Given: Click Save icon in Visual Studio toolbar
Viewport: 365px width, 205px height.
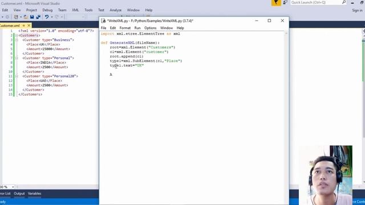Looking at the screenshot, I should pos(32,17).
